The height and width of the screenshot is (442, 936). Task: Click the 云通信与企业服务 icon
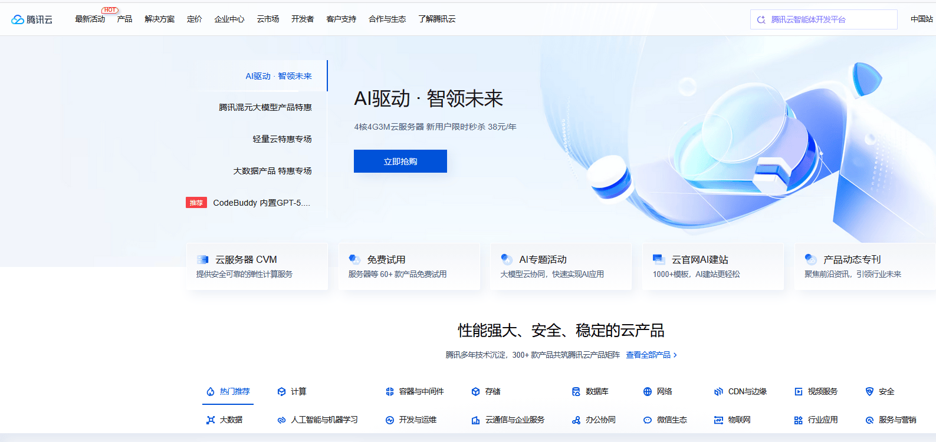[476, 420]
